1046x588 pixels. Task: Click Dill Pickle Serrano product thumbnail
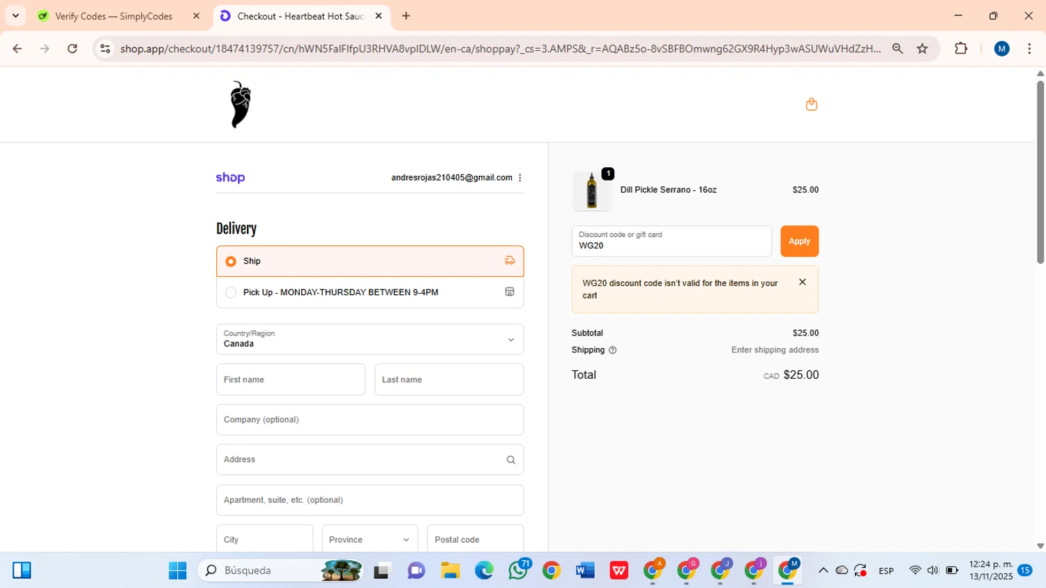(x=591, y=190)
